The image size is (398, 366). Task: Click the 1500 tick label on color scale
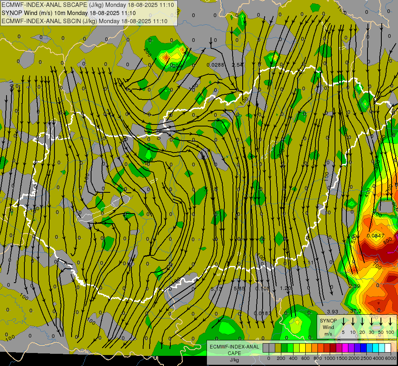tap(341, 358)
